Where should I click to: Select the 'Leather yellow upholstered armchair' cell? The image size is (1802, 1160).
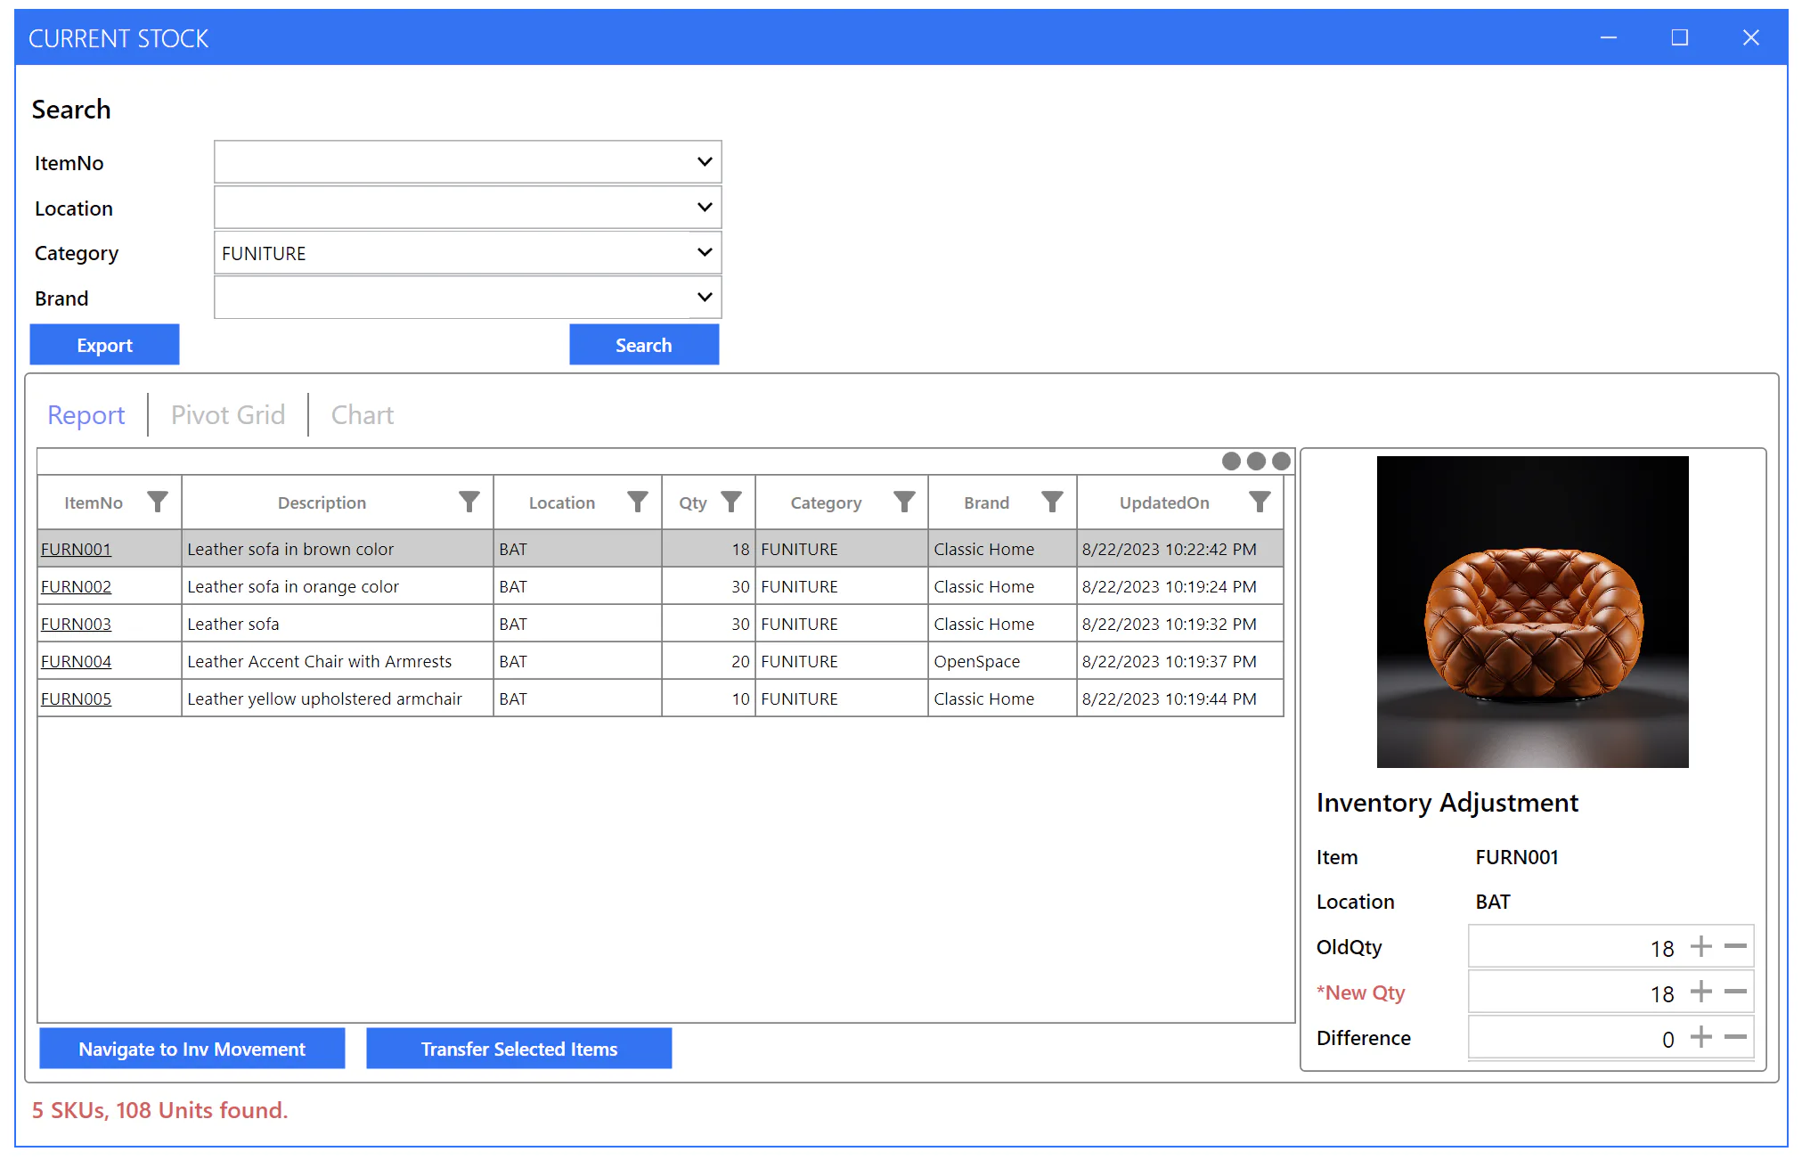click(x=338, y=699)
